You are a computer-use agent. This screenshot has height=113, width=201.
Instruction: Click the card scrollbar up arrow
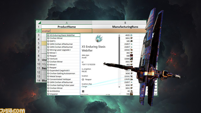(x=119, y=35)
